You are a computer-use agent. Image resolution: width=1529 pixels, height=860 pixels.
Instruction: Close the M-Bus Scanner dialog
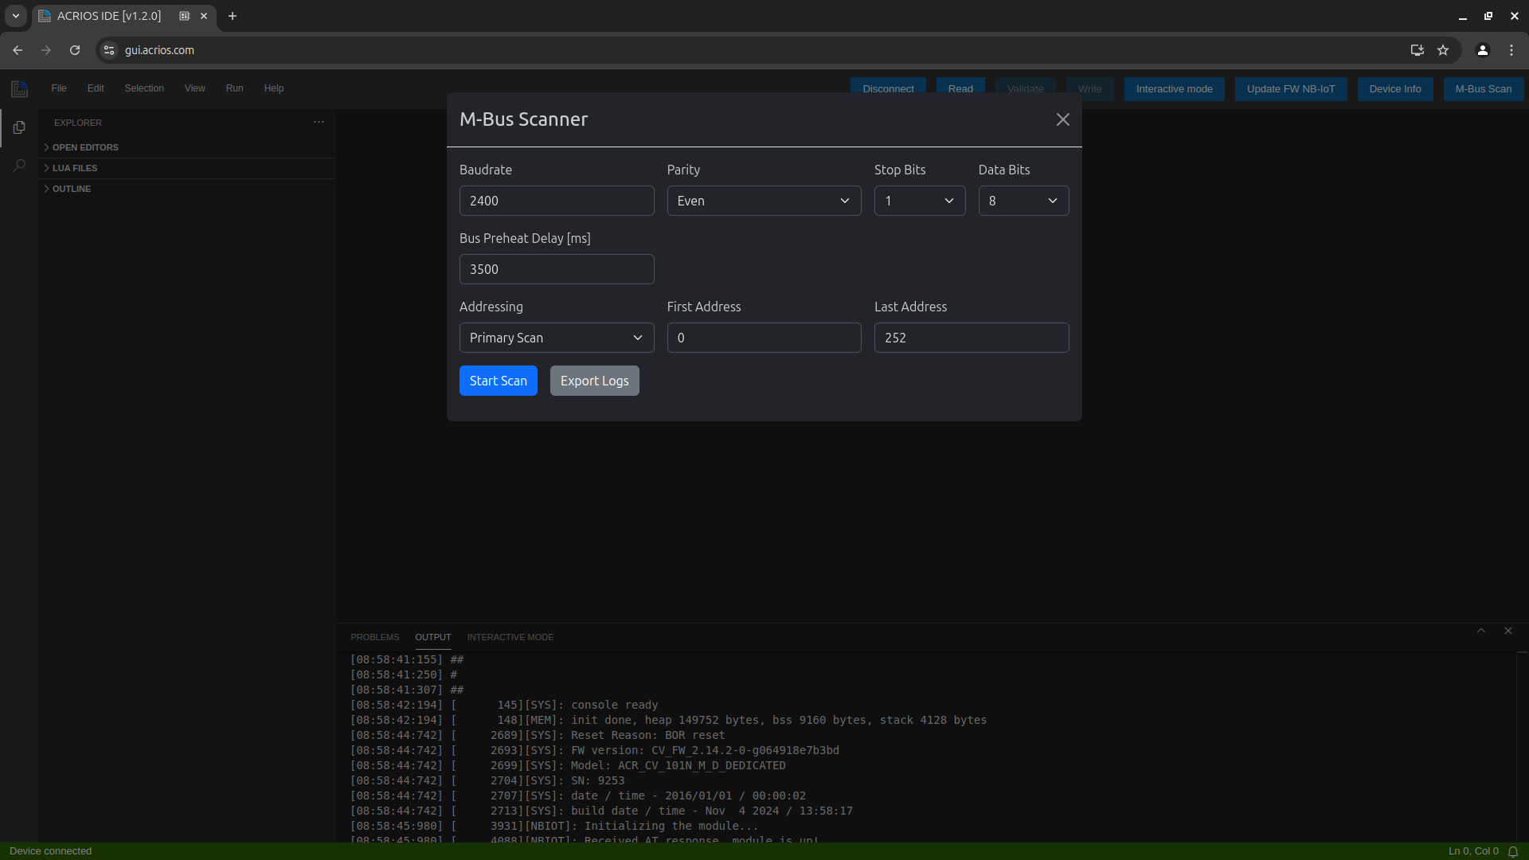click(x=1062, y=119)
